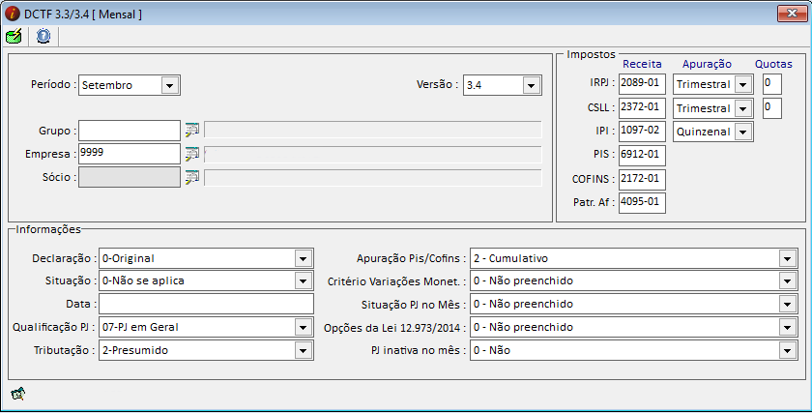Click the PIS Receita field 6912-01

point(642,156)
